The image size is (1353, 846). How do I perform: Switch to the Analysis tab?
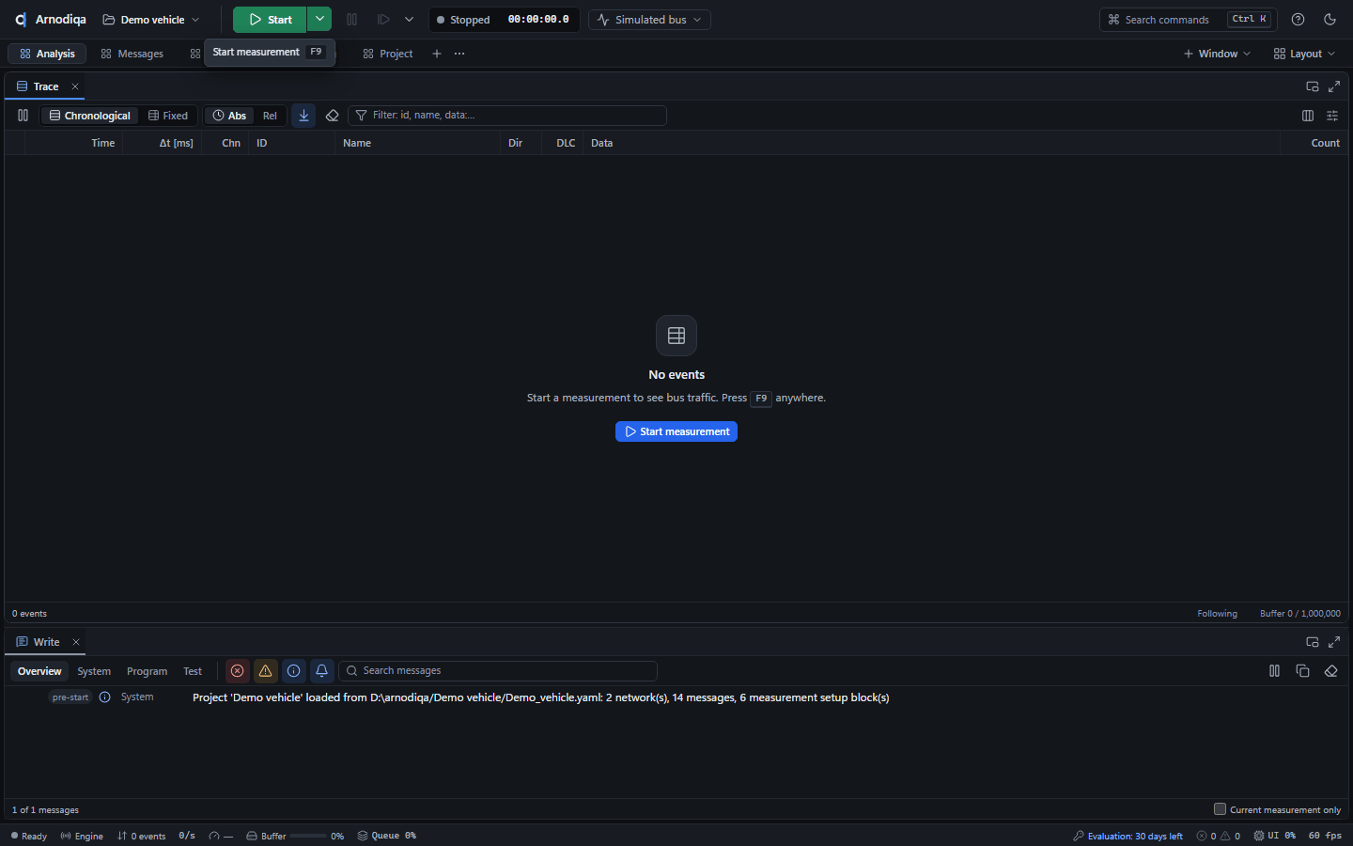[47, 54]
